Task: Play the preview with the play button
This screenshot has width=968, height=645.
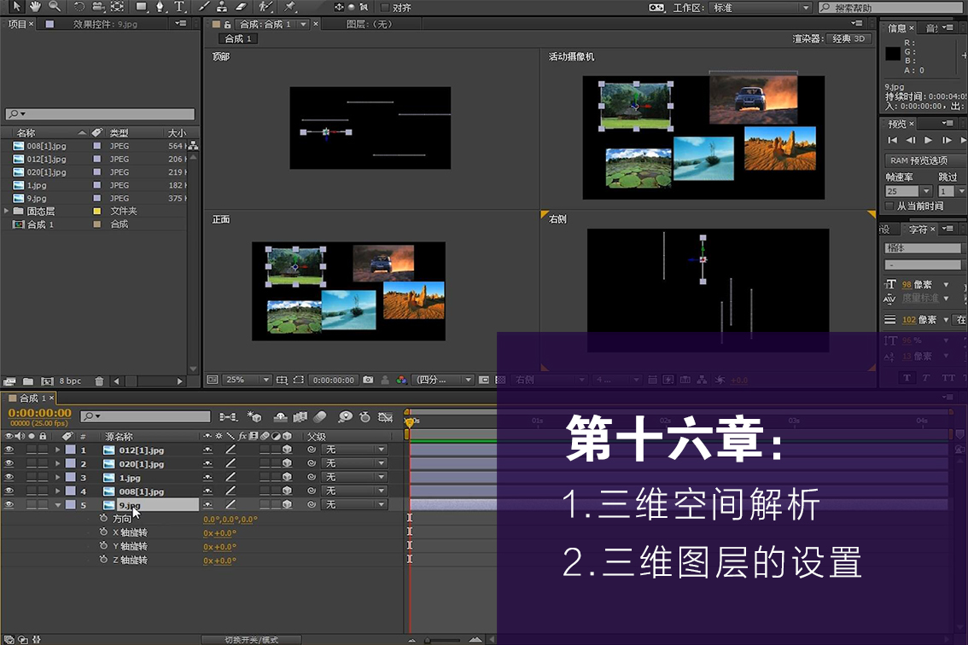Action: [x=928, y=140]
